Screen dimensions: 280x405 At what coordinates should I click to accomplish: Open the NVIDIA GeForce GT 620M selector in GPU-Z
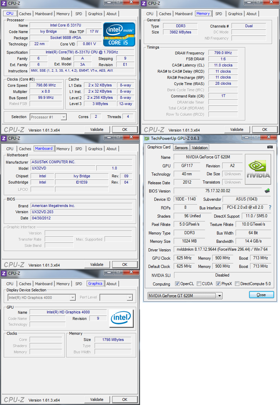tap(185, 296)
